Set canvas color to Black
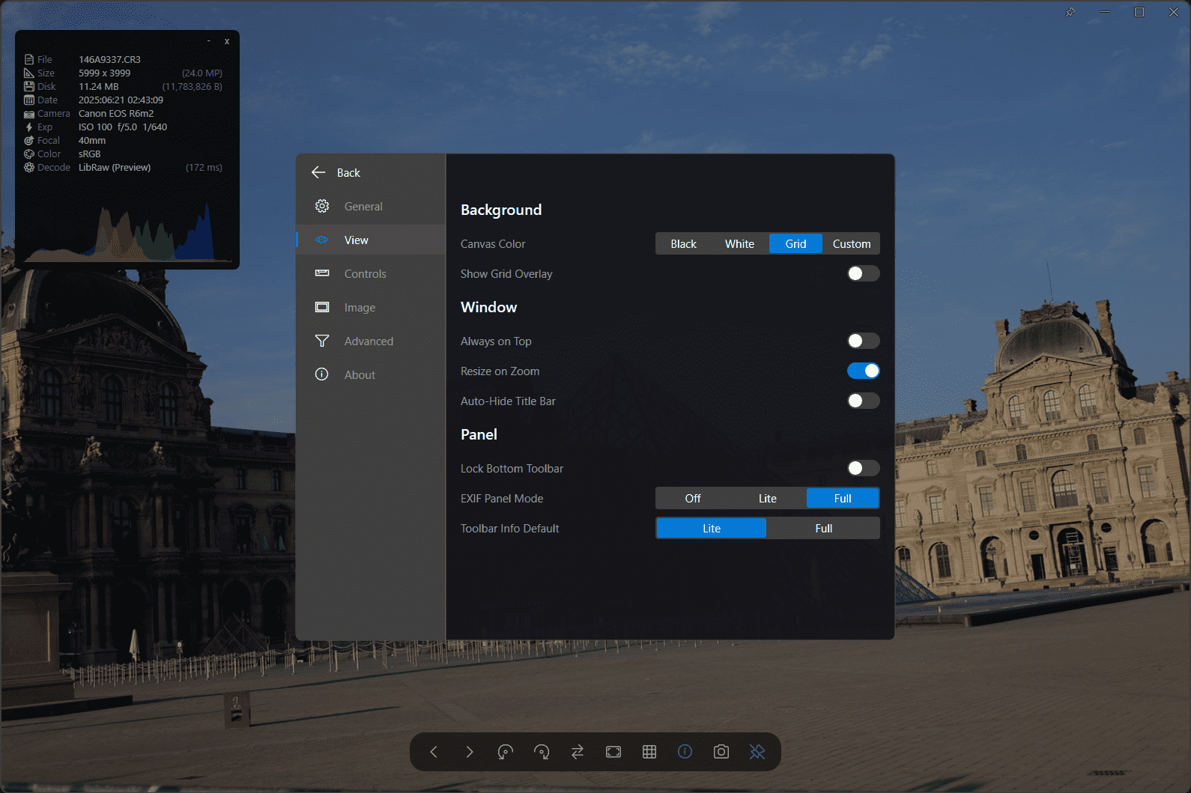Screen dimensions: 1191x793 click(684, 244)
